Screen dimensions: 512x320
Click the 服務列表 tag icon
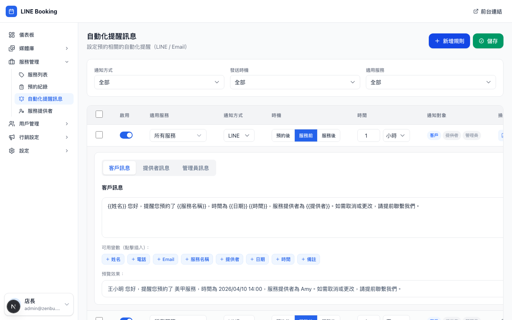[x=22, y=75]
